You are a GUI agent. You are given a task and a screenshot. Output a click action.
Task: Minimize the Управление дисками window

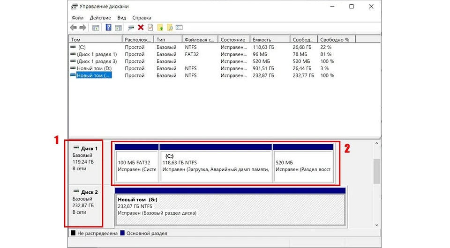click(332, 6)
